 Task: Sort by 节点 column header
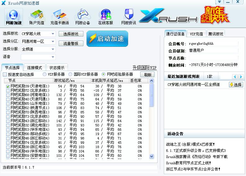coord(29,81)
